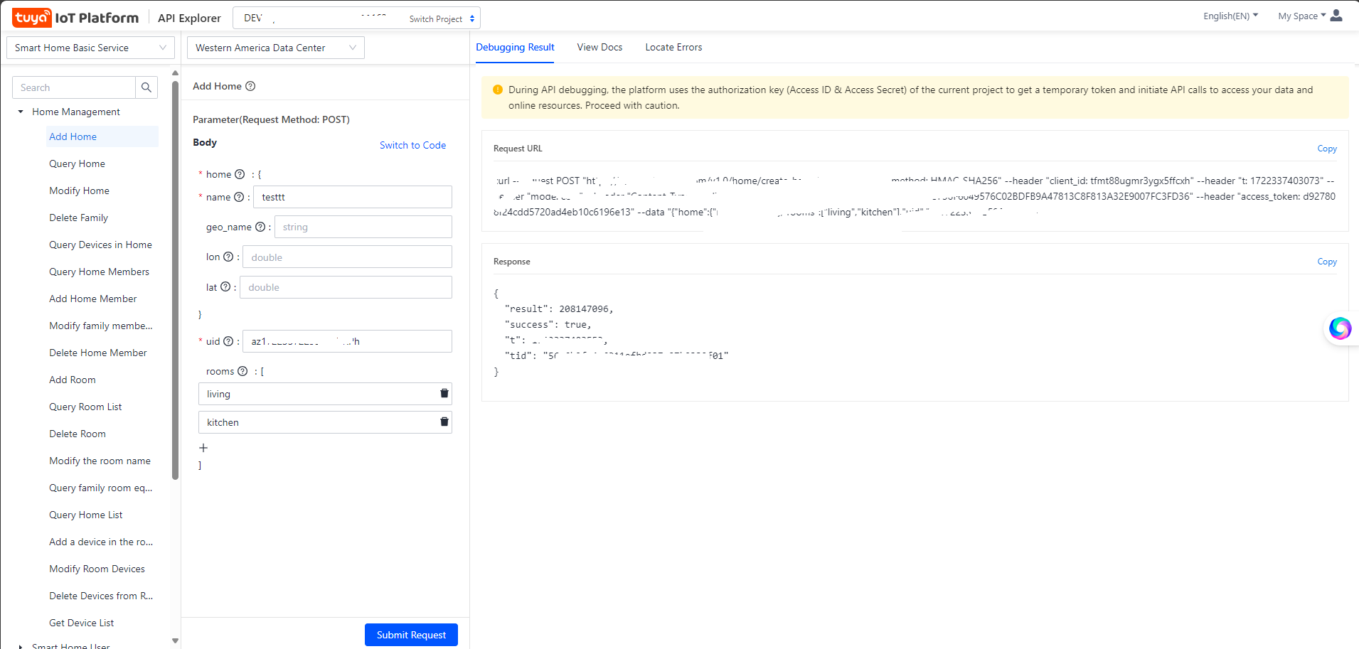
Task: Click the help icon beside geo_name
Action: [x=260, y=227]
